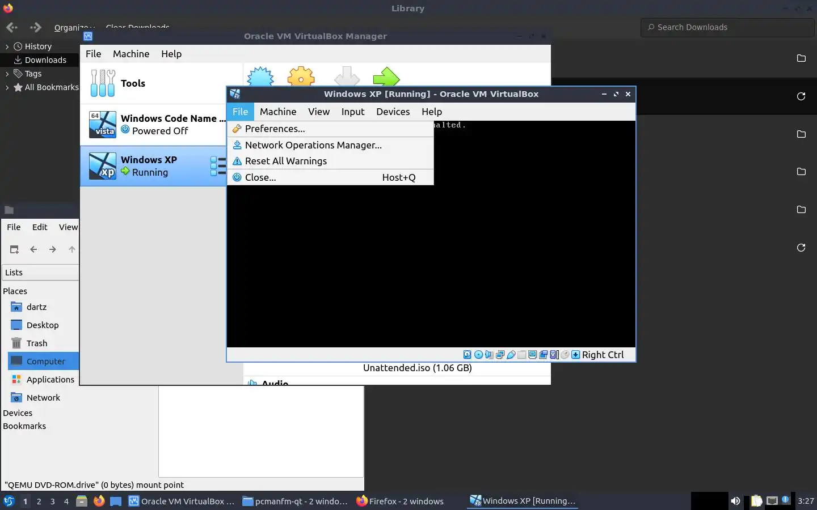Click the New machine icon in VirtualBox Manager toolbar

[x=260, y=77]
